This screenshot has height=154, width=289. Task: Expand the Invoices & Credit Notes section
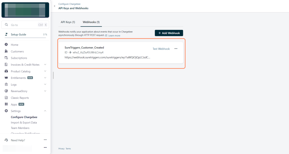[x=45, y=65]
